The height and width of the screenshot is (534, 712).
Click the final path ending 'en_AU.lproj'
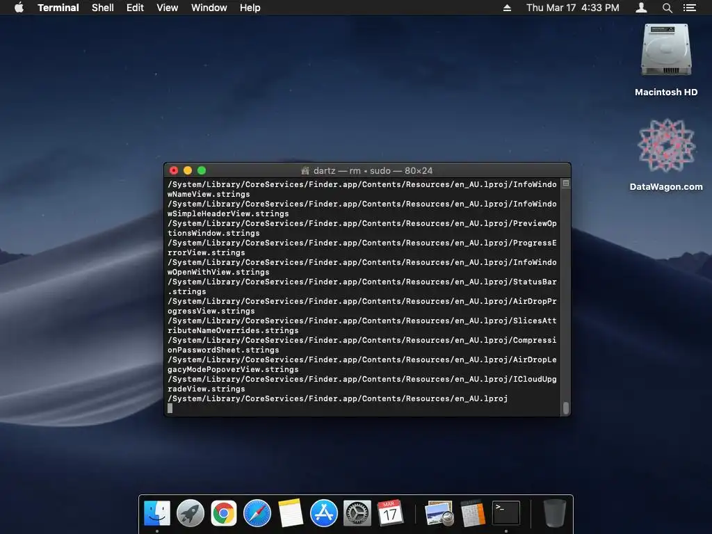[x=337, y=398]
